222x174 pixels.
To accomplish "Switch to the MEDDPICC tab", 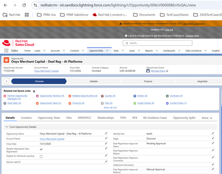I will coord(84,118).
